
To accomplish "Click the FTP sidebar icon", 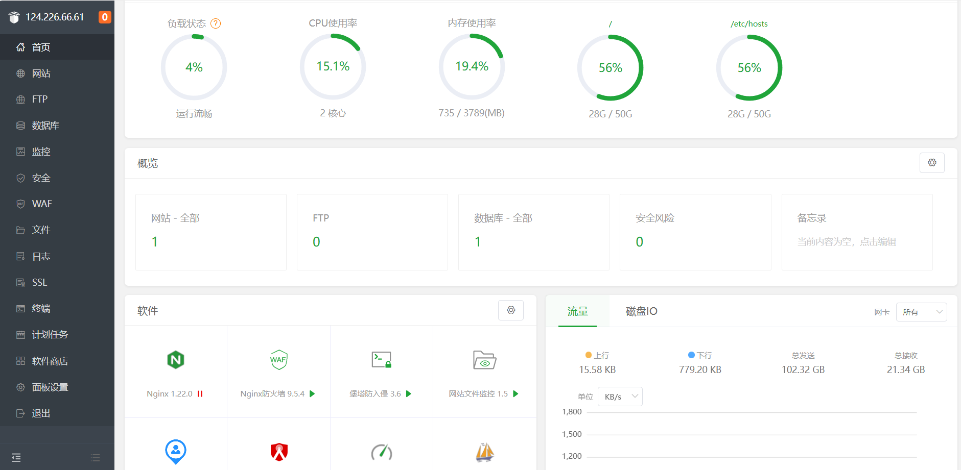I will (20, 100).
